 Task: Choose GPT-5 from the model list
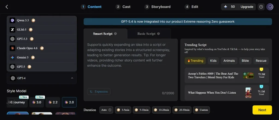coord(42,67)
